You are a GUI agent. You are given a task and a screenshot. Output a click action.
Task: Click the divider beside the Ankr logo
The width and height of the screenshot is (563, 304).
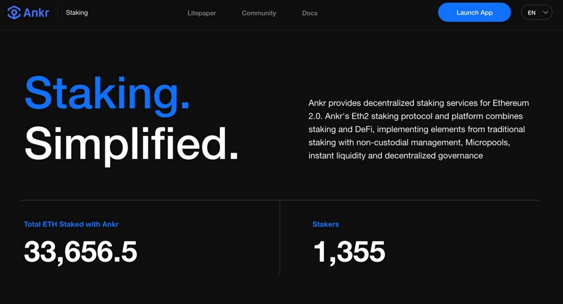(x=58, y=13)
